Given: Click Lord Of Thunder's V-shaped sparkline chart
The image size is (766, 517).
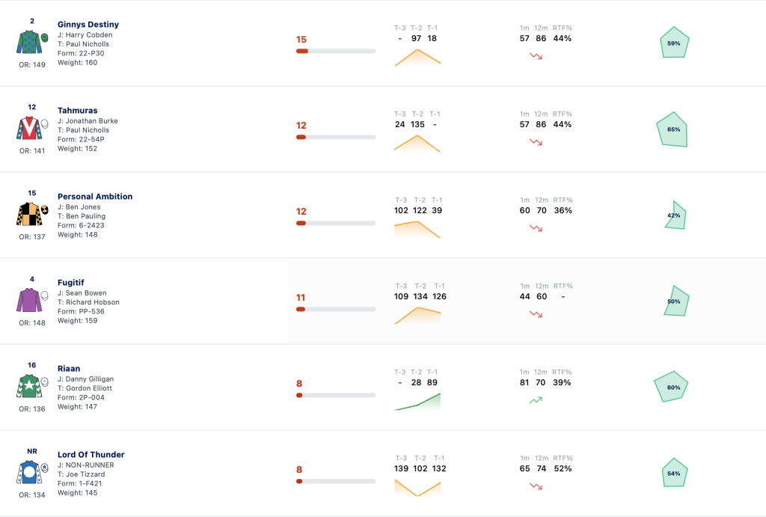Looking at the screenshot, I should pos(417,488).
